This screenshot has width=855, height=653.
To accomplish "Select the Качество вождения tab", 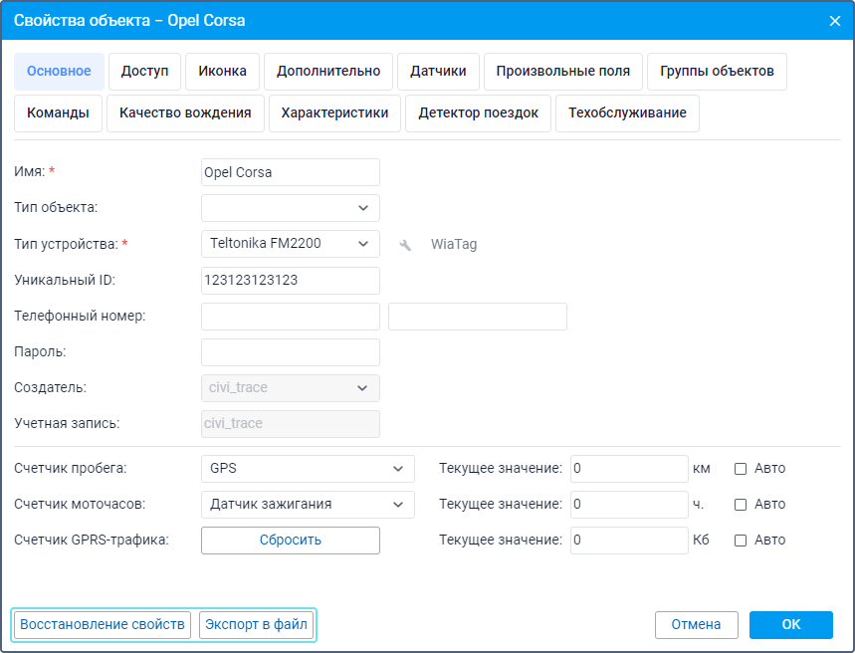I will point(185,113).
